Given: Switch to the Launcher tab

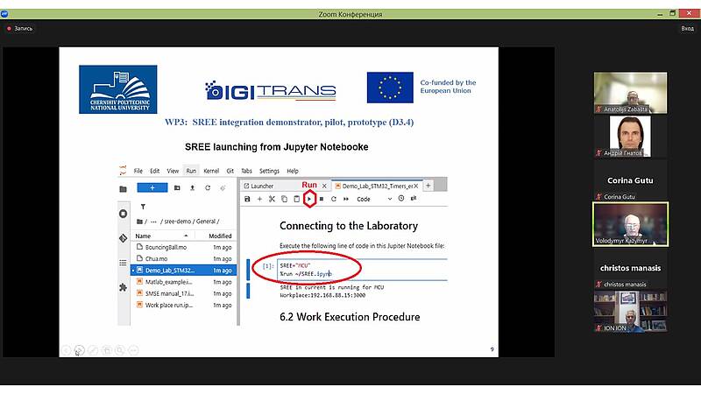Looking at the screenshot, I should [x=263, y=186].
